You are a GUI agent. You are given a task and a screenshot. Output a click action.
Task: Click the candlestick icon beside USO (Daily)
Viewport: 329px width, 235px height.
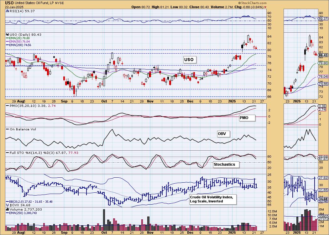click(7, 34)
